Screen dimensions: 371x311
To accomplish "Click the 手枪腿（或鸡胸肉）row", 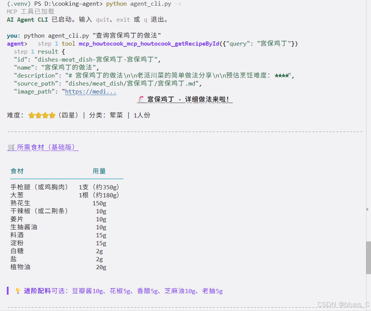I will (x=65, y=187).
